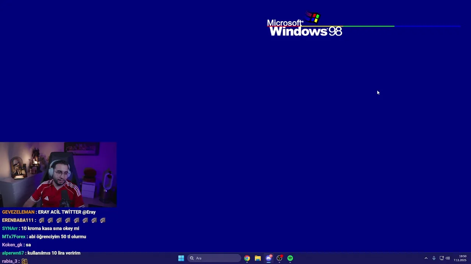Click the streamer webcam overlay
This screenshot has width=471, height=264.
click(x=58, y=175)
